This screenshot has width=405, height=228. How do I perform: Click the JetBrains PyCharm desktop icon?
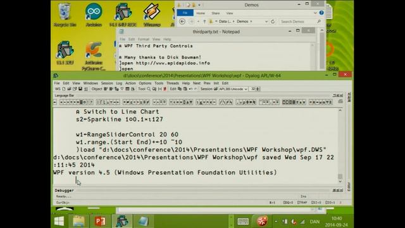pos(94,56)
